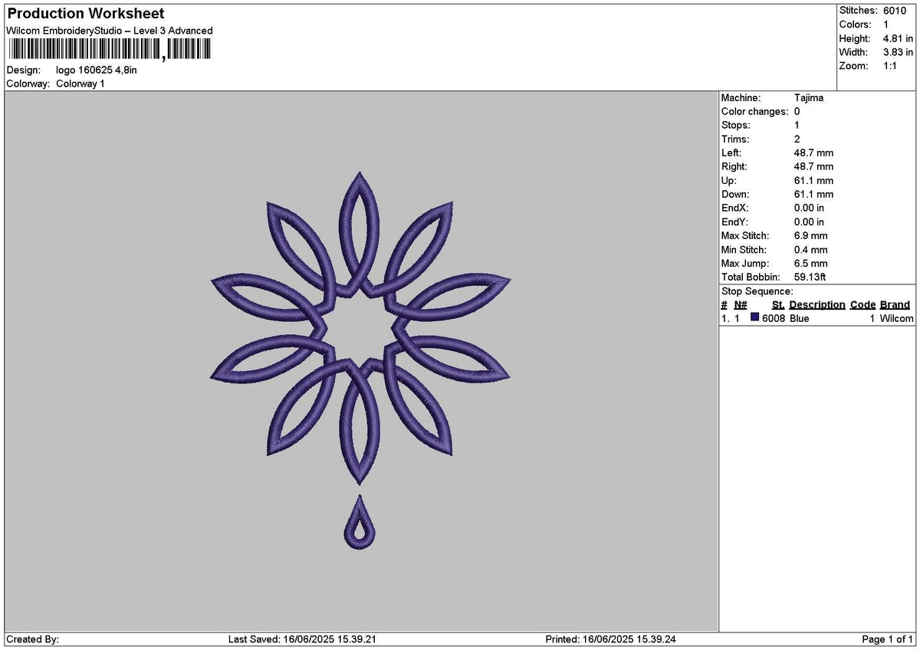This screenshot has width=920, height=650.
Task: Select the Max Jump value '6.5 mm'
Action: 811,264
